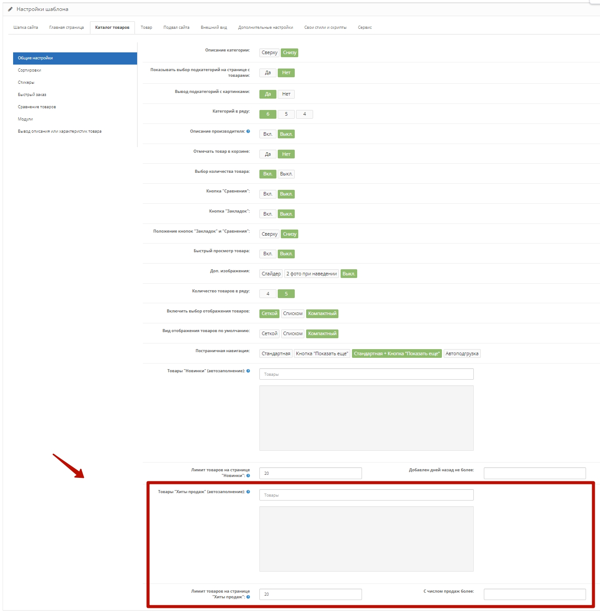
Task: Click help icon for Товары "Новинки" autofill
Action: point(248,371)
